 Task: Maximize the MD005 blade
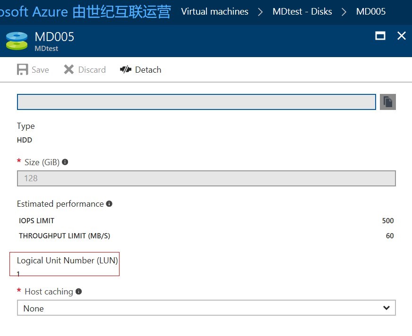pyautogui.click(x=380, y=36)
